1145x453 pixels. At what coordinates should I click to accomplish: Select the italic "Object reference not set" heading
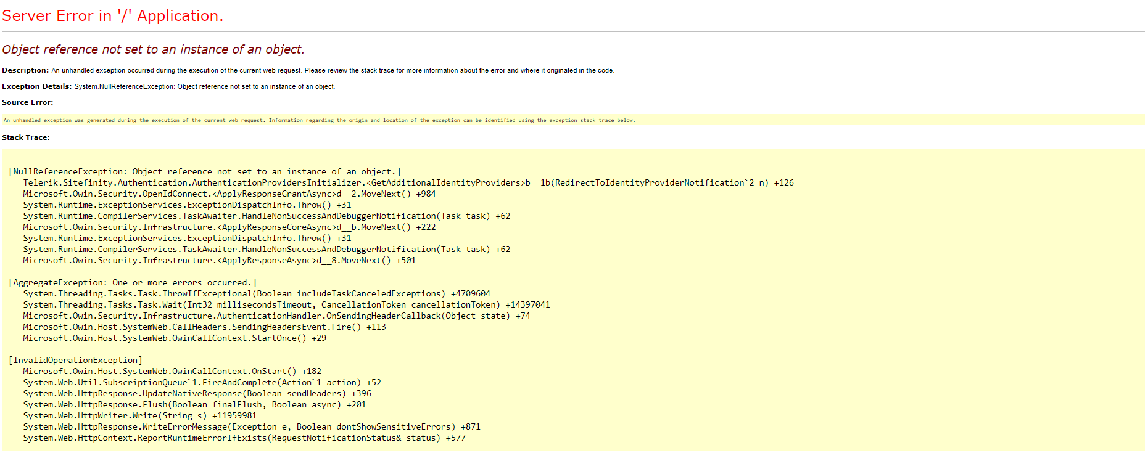pos(153,49)
